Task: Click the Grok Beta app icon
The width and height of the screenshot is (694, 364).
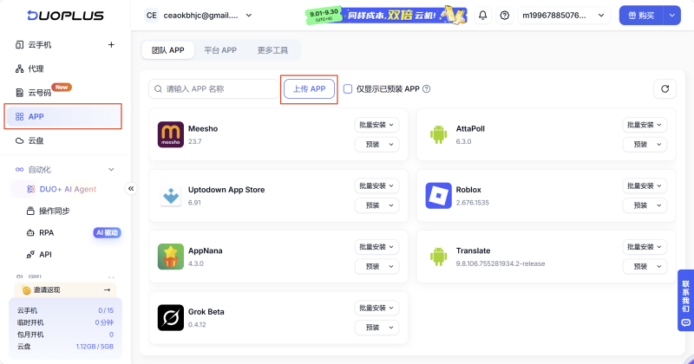Action: (x=170, y=317)
